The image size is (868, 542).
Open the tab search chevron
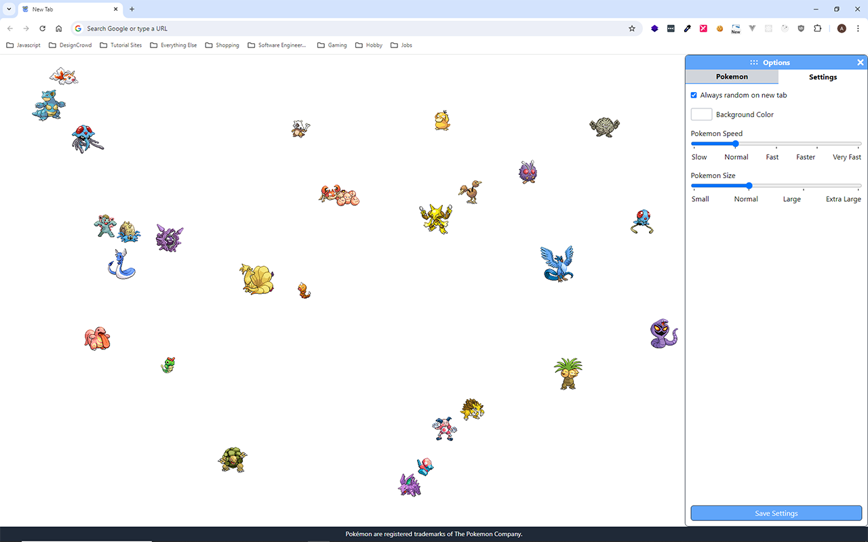(x=7, y=9)
